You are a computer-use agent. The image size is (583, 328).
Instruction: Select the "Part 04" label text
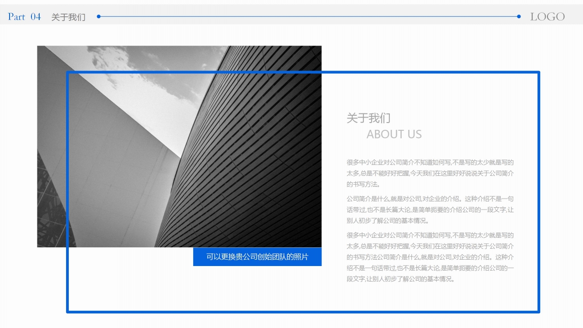click(23, 17)
